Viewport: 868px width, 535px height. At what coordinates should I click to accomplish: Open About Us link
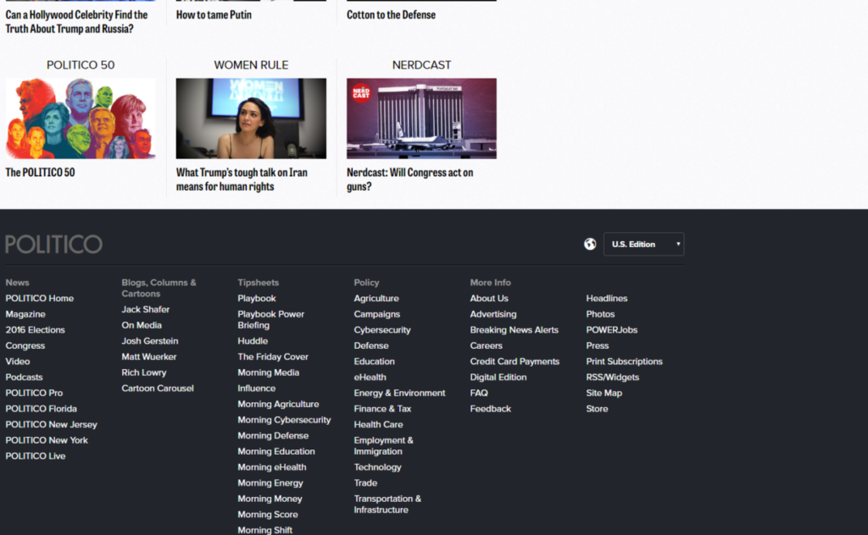pyautogui.click(x=489, y=299)
